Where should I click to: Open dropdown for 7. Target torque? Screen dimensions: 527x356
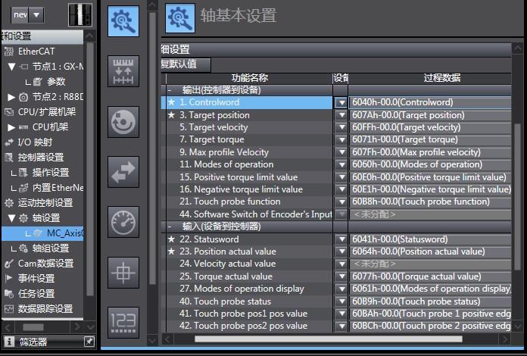(x=341, y=140)
